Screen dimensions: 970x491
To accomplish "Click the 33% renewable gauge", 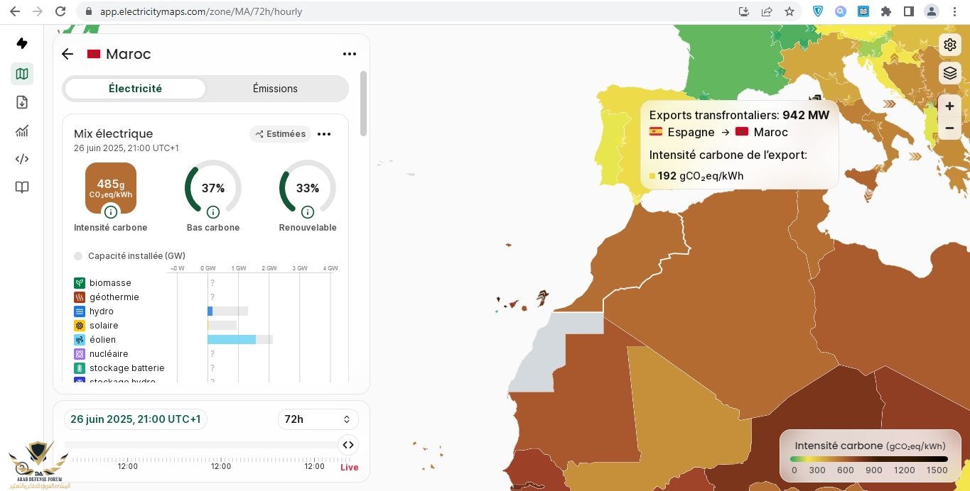I will tap(308, 188).
